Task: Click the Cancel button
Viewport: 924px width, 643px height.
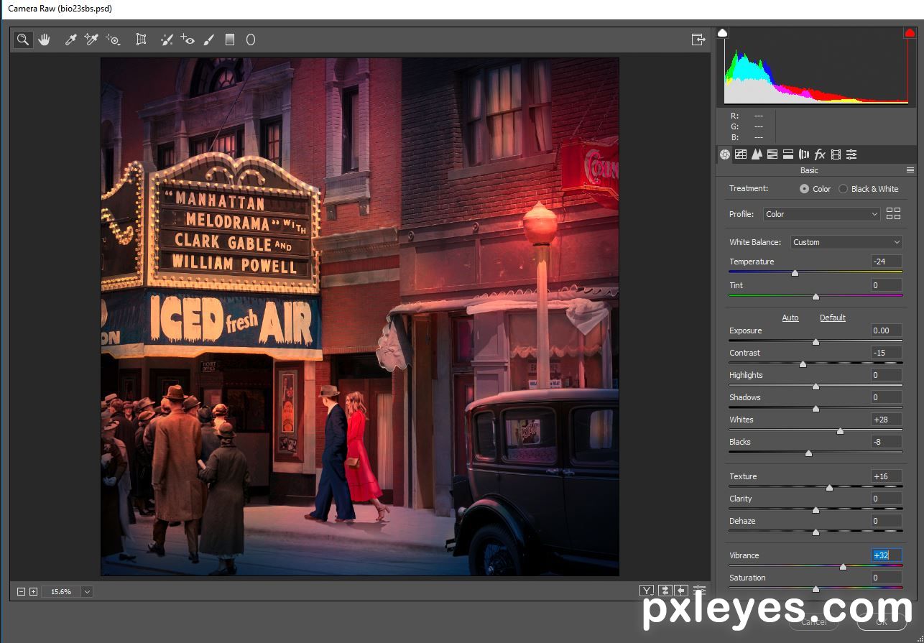Action: pyautogui.click(x=814, y=621)
